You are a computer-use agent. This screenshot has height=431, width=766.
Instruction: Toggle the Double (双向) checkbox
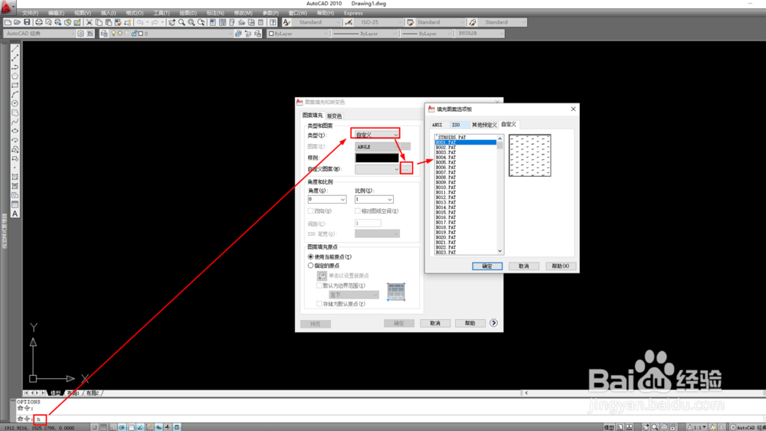tap(311, 211)
